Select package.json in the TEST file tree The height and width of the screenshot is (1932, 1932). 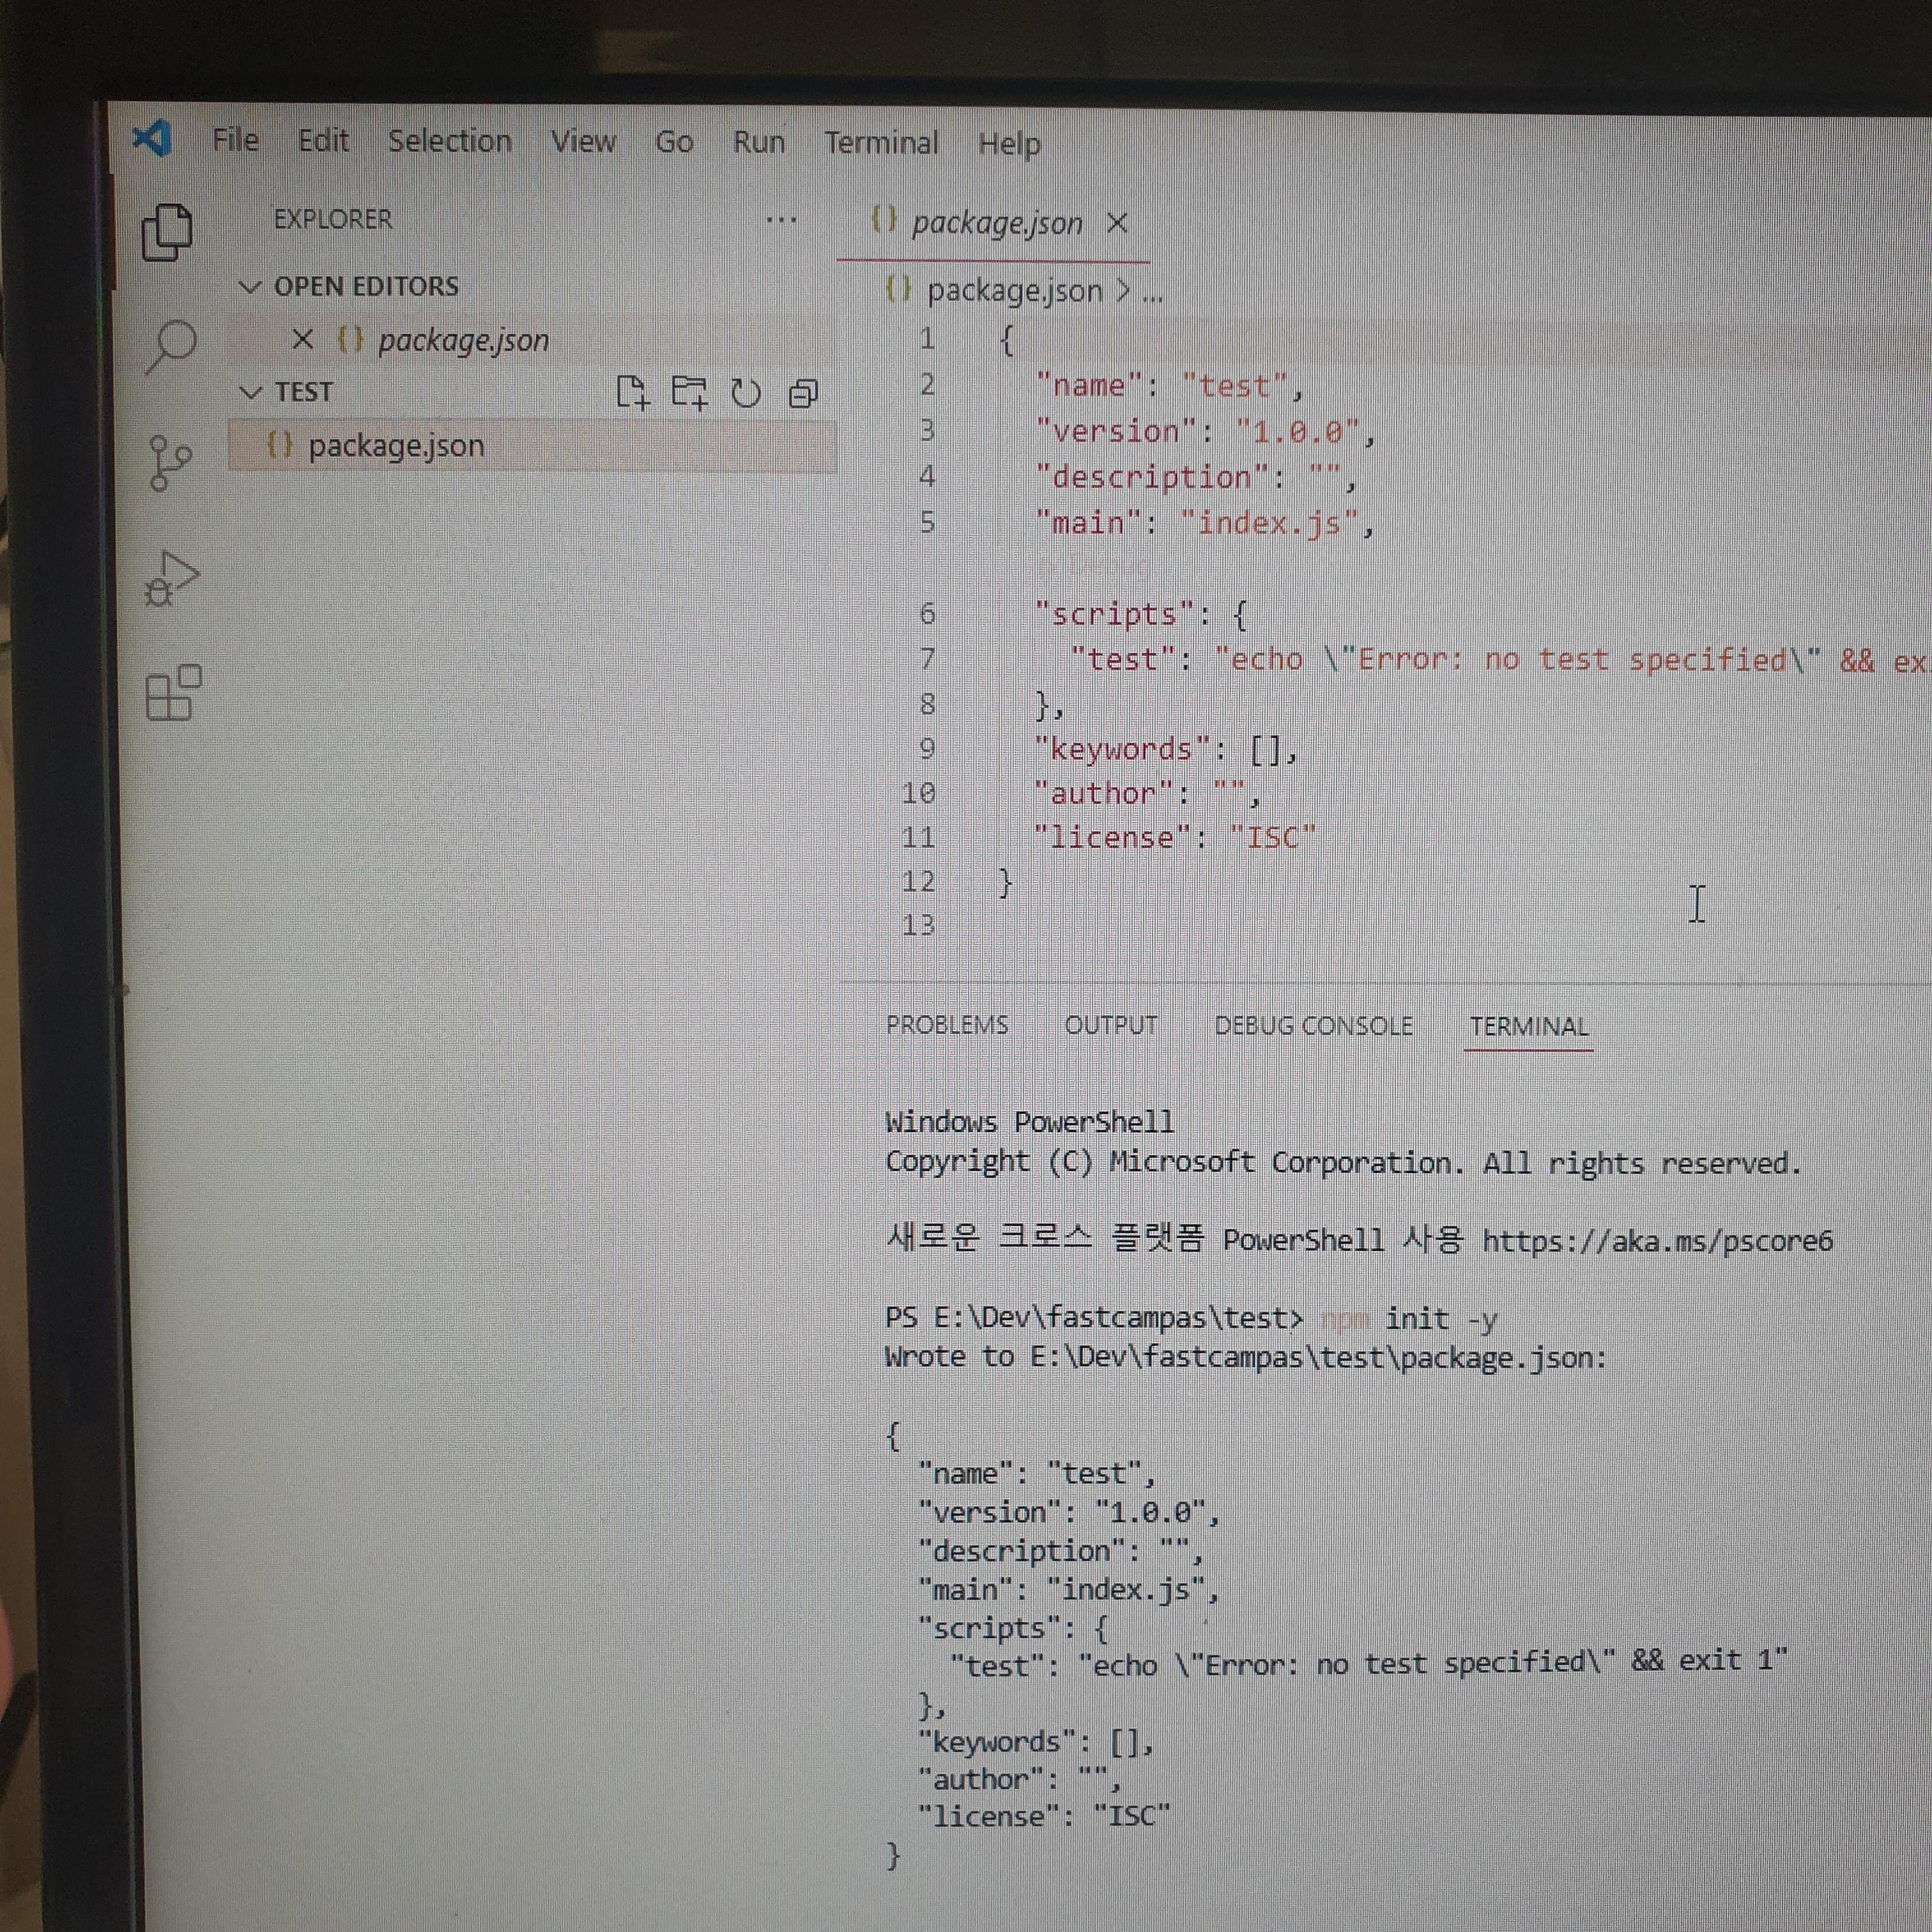tap(396, 446)
